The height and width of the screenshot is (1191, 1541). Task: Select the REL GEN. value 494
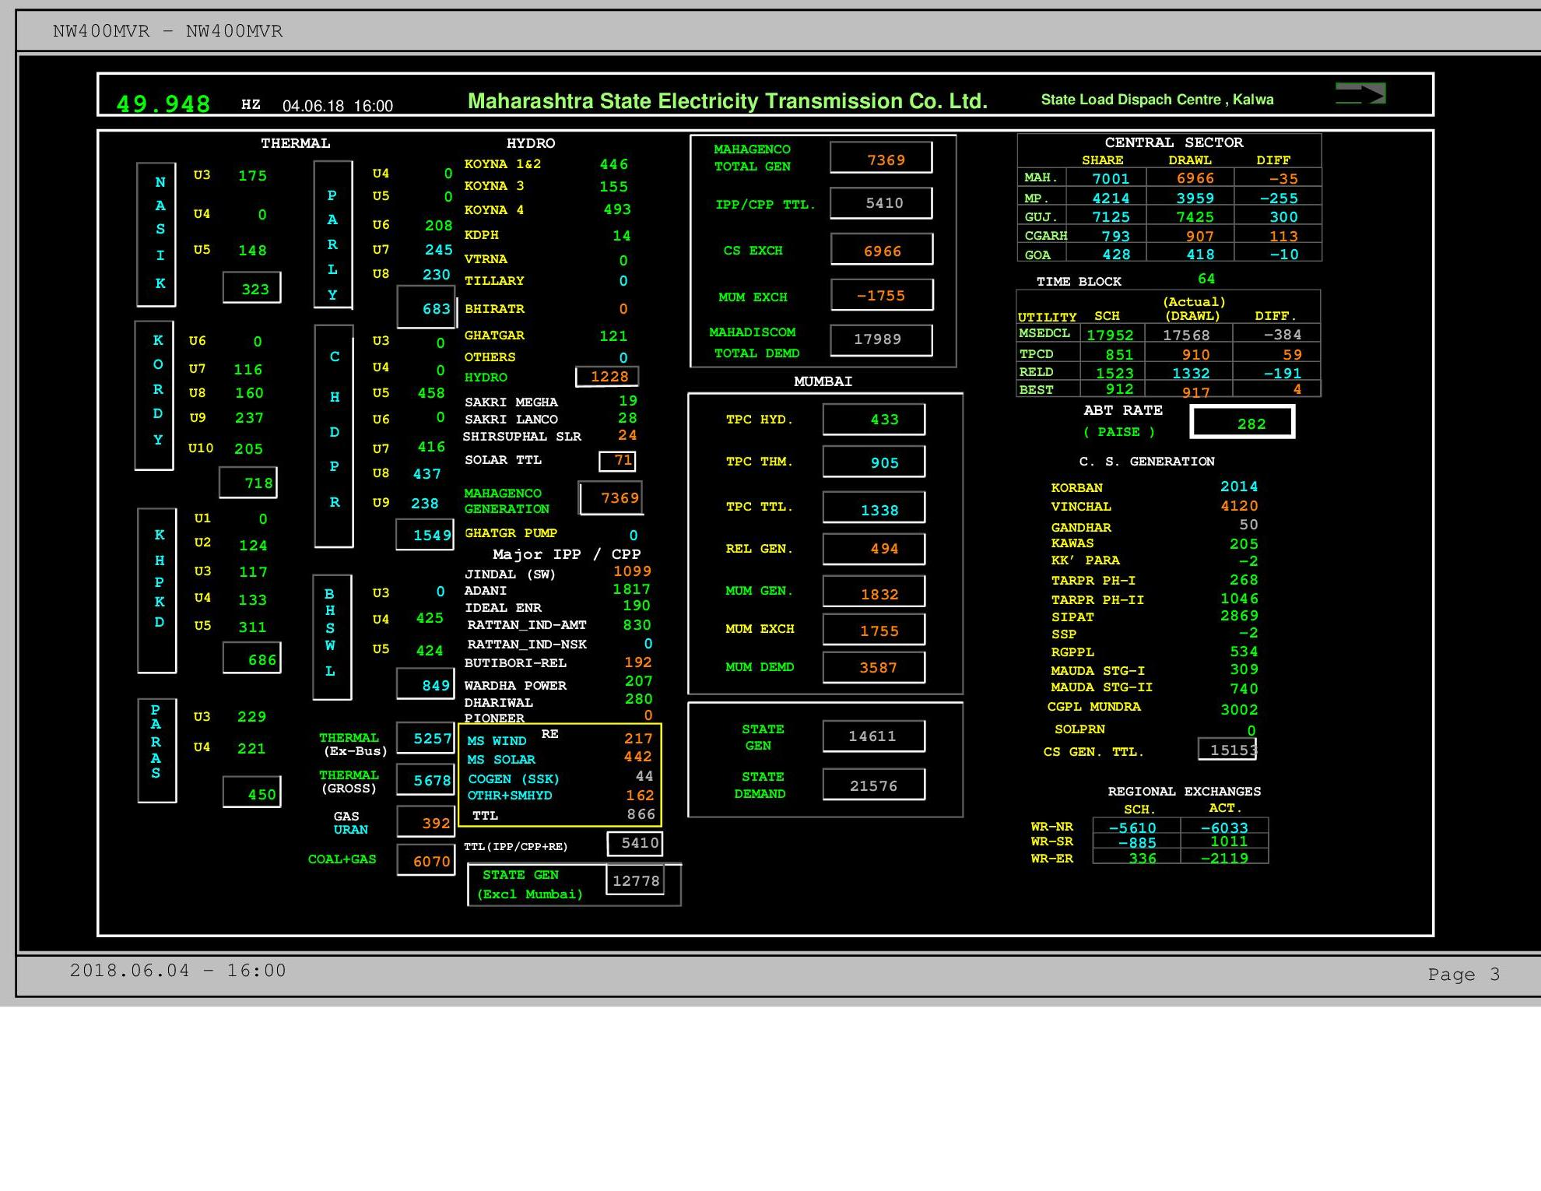(874, 549)
